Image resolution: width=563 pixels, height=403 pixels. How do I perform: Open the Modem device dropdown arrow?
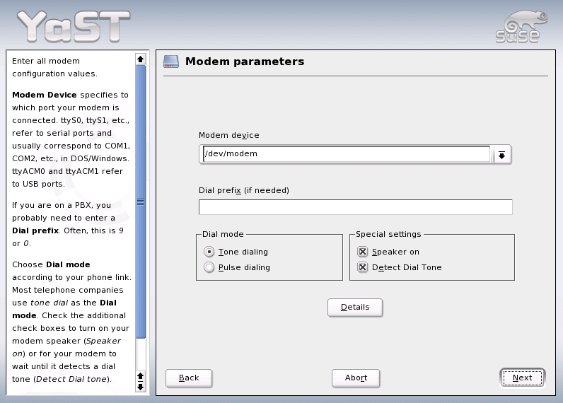[501, 155]
